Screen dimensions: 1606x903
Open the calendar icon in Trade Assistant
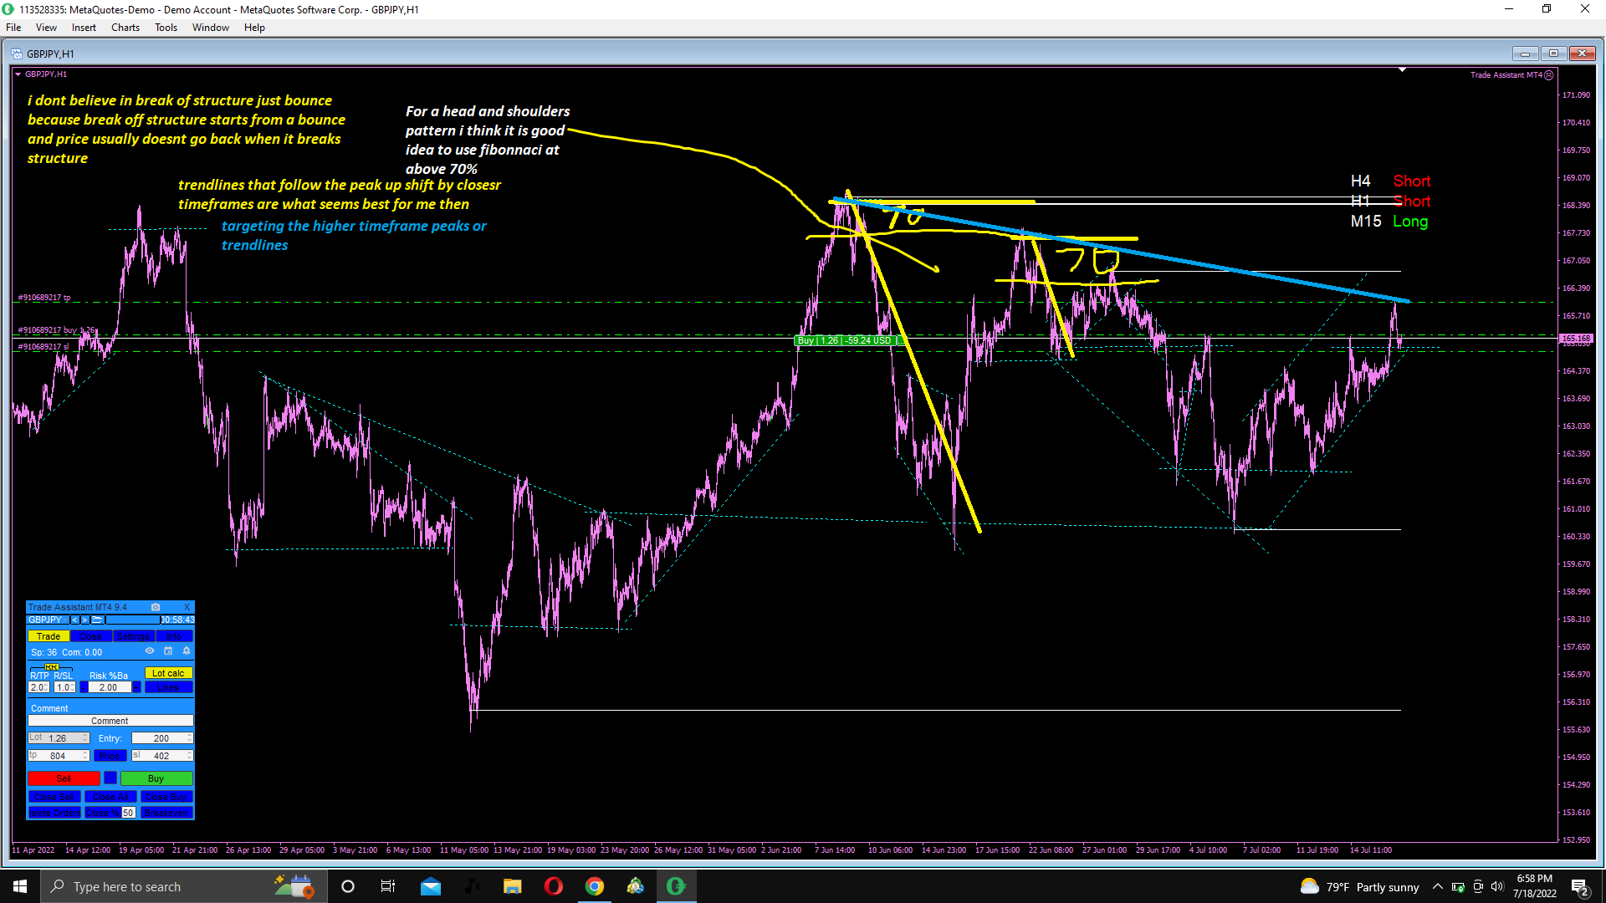(168, 651)
